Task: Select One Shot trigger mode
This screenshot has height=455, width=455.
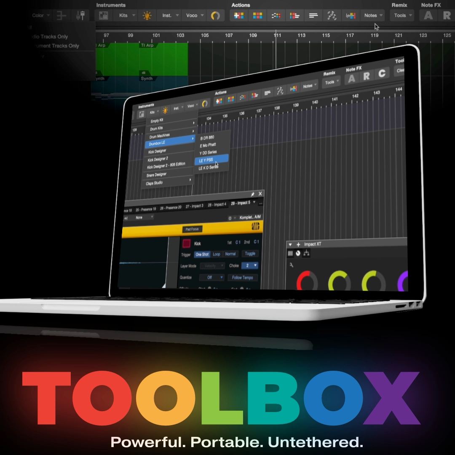Action: [x=202, y=254]
